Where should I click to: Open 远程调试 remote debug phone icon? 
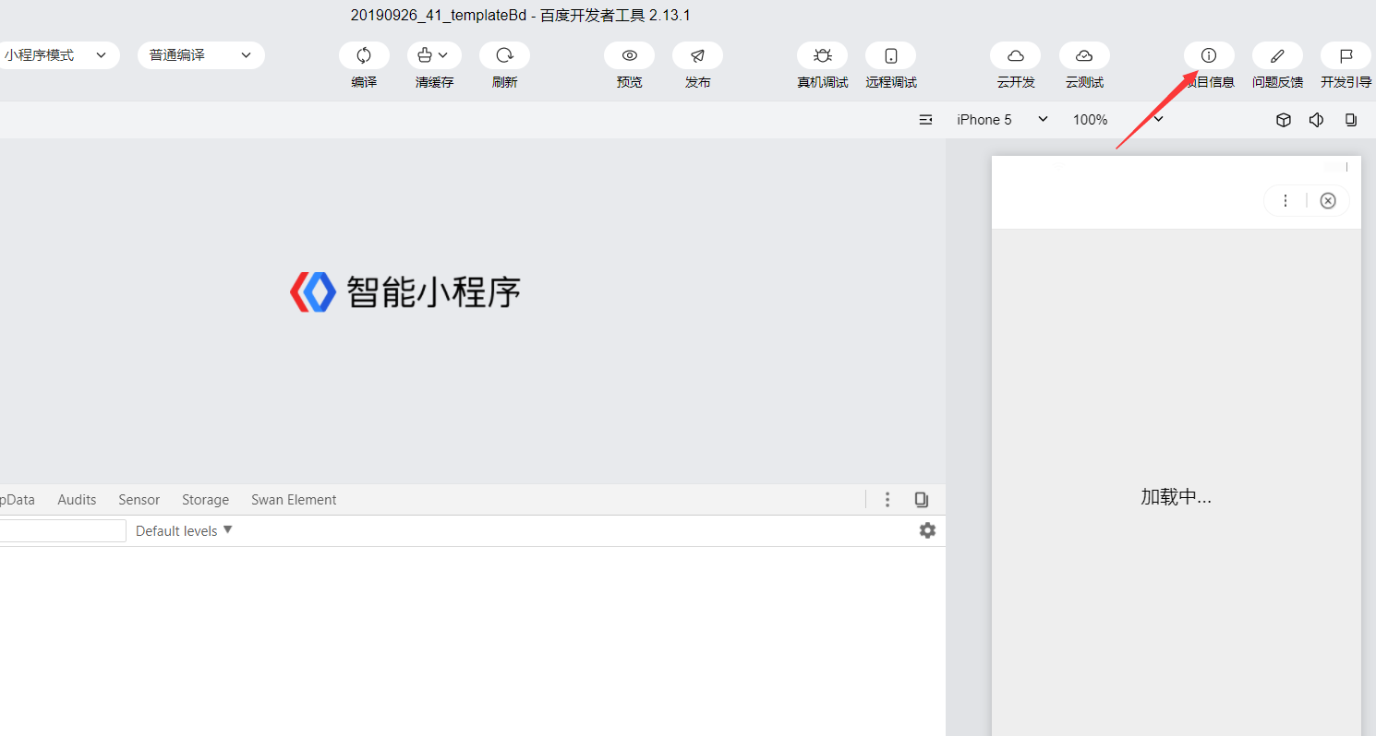890,55
